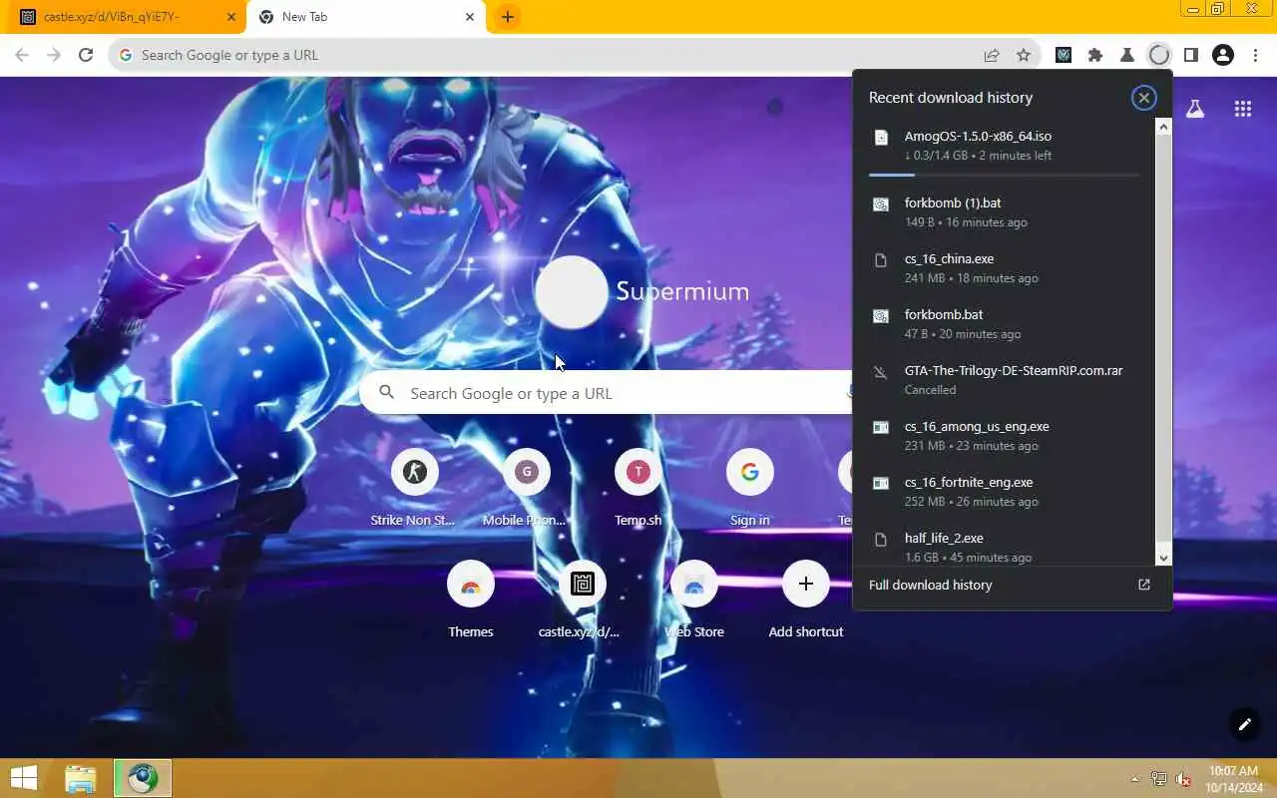The image size is (1277, 798).
Task: Open the castle extension icon in toolbar
Action: (1064, 55)
